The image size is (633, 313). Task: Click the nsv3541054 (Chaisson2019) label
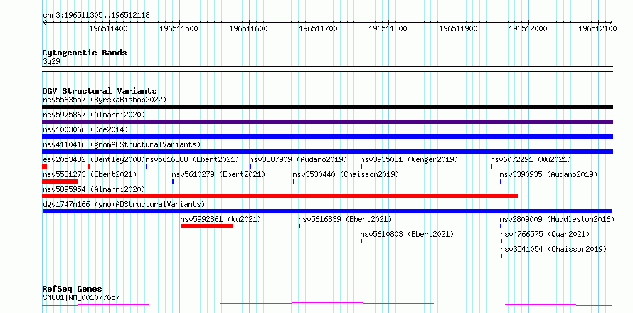553,249
